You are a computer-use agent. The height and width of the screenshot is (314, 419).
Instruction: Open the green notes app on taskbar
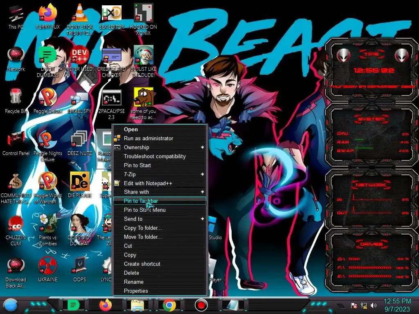(73, 305)
